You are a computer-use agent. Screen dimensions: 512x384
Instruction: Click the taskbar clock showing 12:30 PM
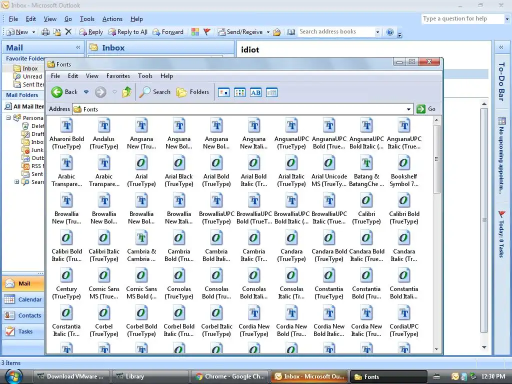pos(493,376)
